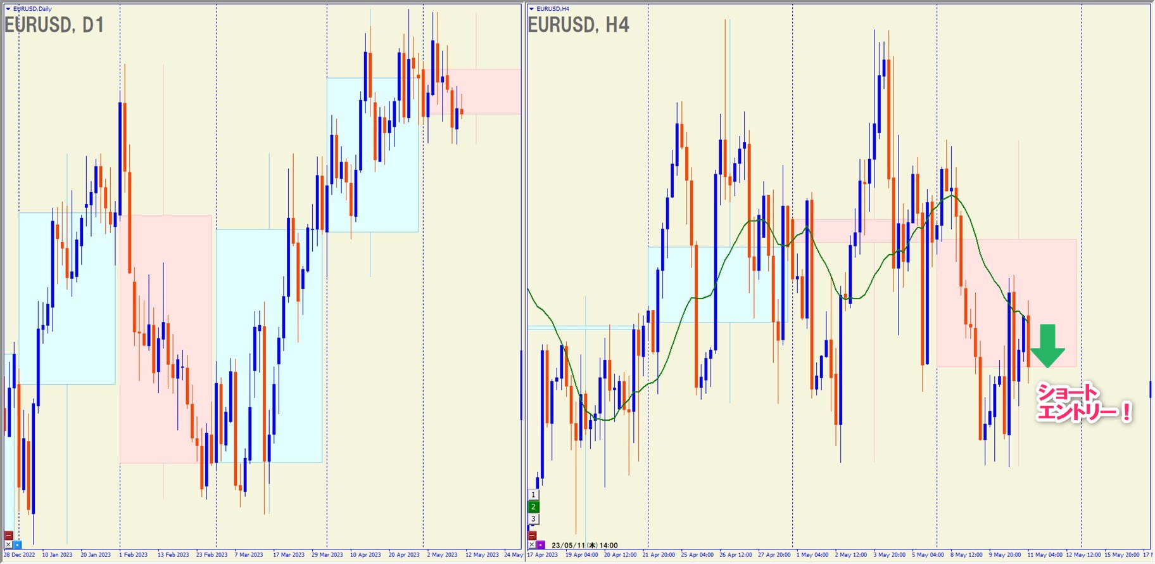The width and height of the screenshot is (1155, 564).
Task: Click the X button on D1 chart
Action: coord(8,544)
